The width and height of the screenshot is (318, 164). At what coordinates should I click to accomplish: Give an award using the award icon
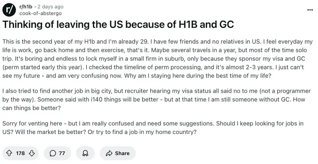click(85, 153)
